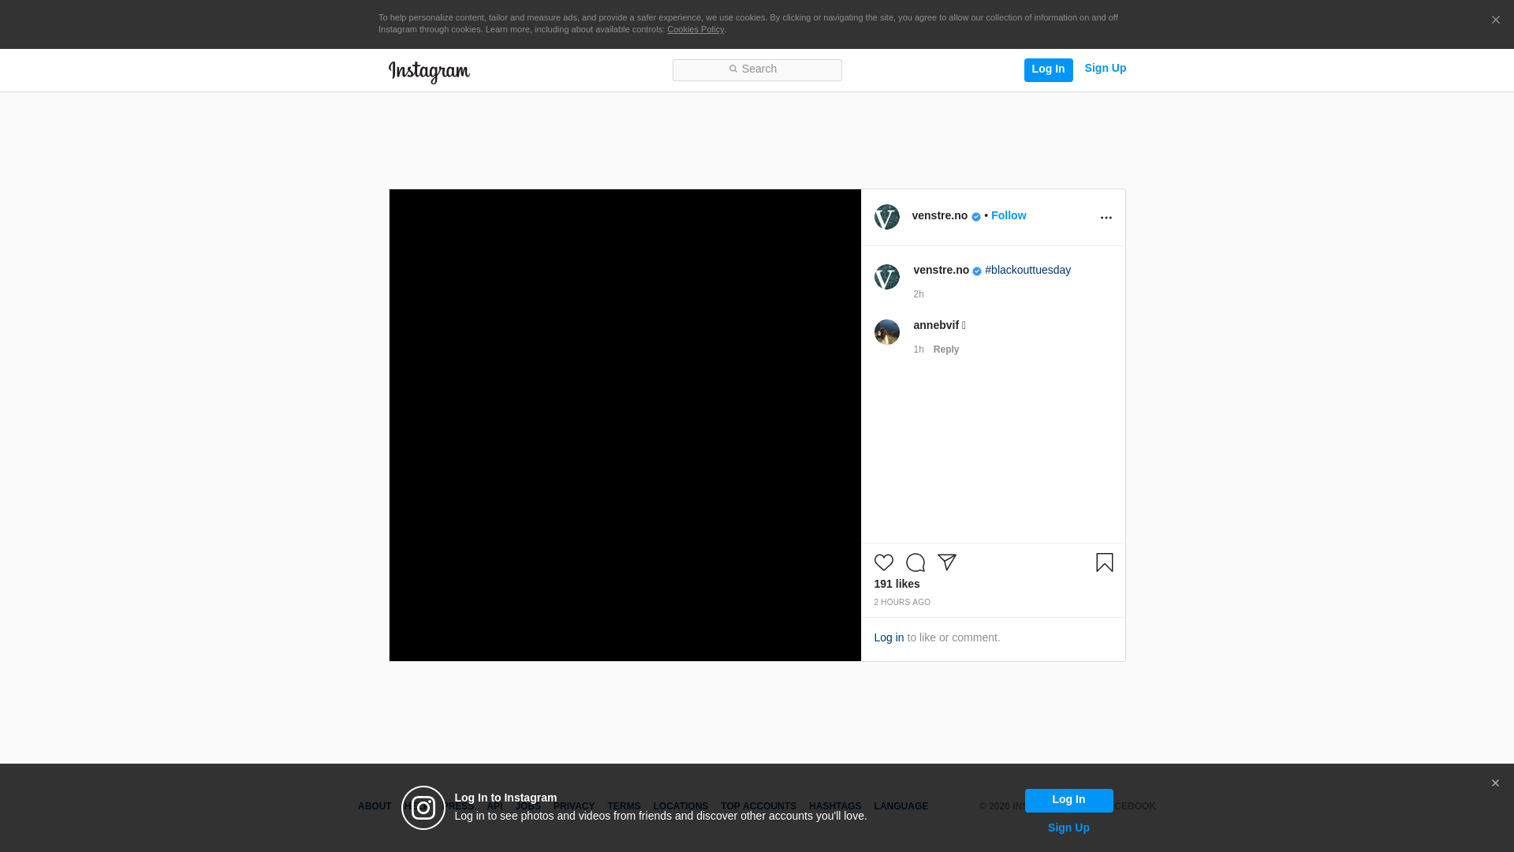The height and width of the screenshot is (852, 1514).
Task: Open the LOCATIONS footer link
Action: [x=681, y=806]
